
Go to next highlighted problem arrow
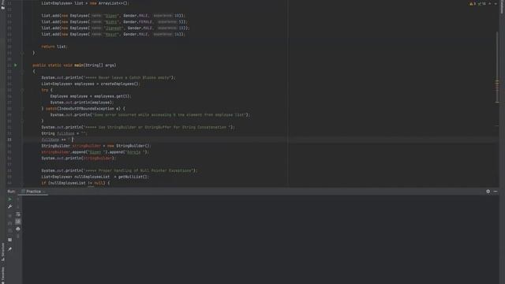tap(496, 3)
